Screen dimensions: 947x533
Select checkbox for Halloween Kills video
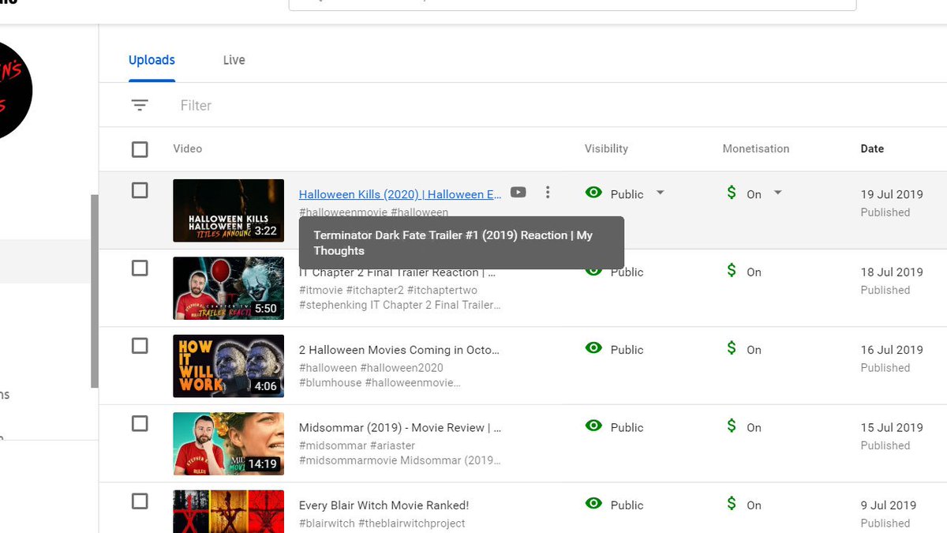coord(140,190)
